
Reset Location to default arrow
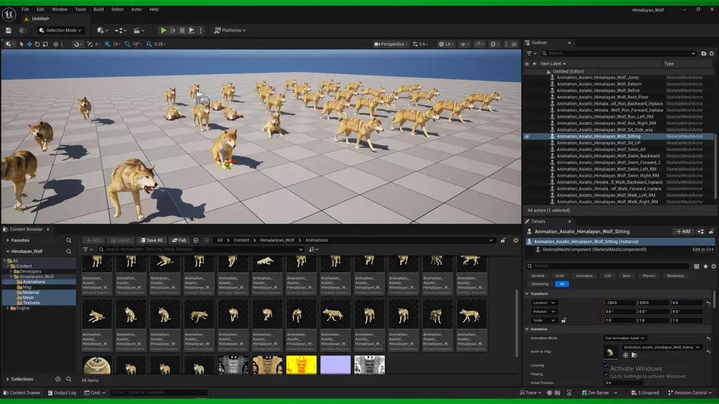point(709,303)
